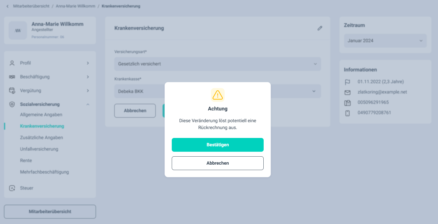Click Abbrechen in the warning dialog
This screenshot has height=224, width=438.
[218, 163]
